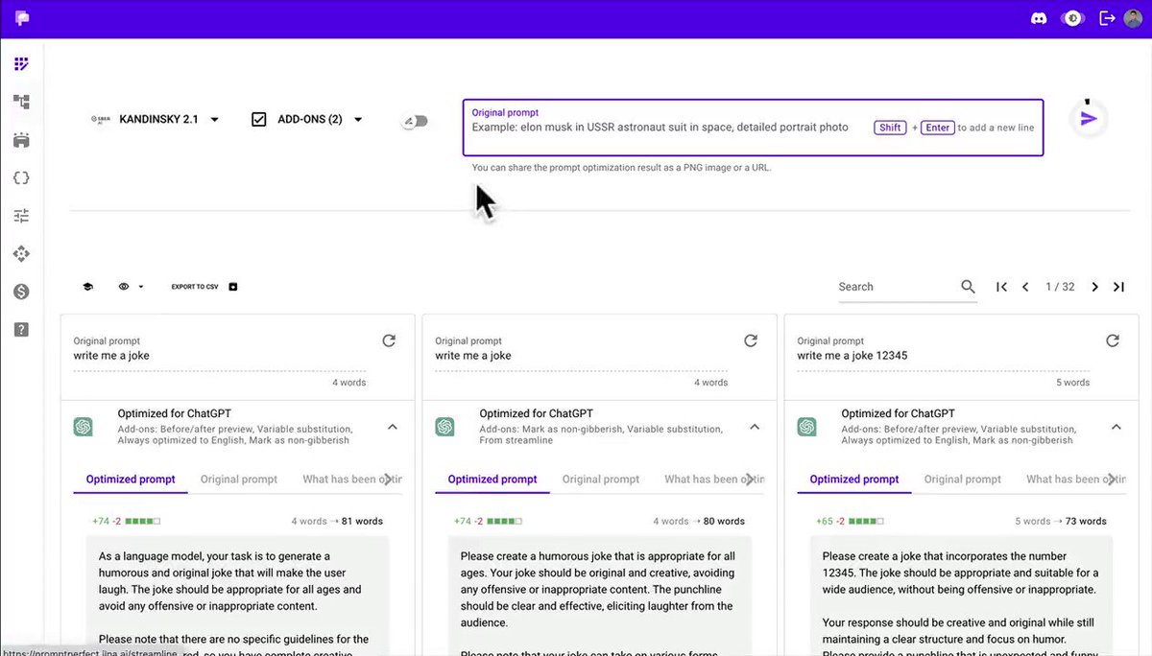
Task: Click the search magnifier icon
Action: coord(968,287)
